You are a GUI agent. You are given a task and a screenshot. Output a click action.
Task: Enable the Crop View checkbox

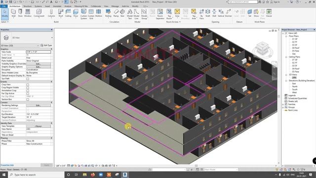pos(28,85)
